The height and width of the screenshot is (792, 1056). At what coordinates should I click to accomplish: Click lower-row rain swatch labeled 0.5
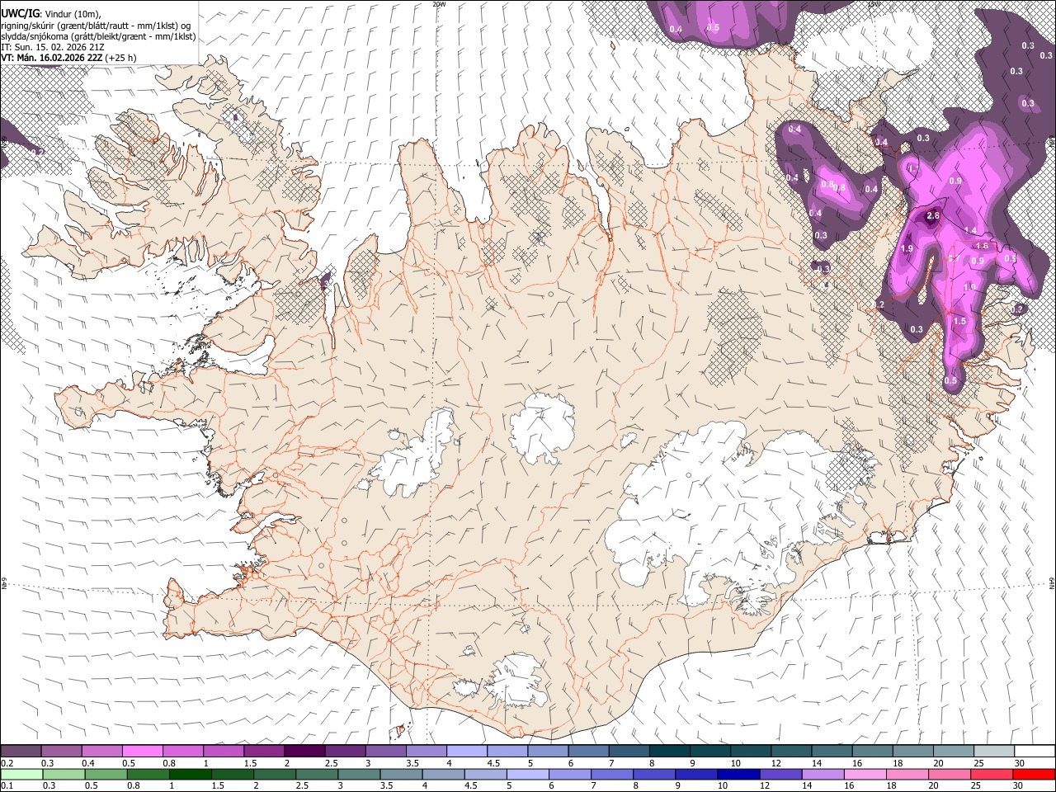click(106, 774)
